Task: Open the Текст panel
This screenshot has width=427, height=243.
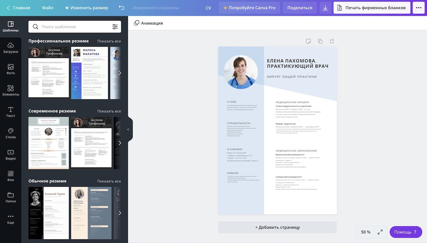Action: point(10,112)
